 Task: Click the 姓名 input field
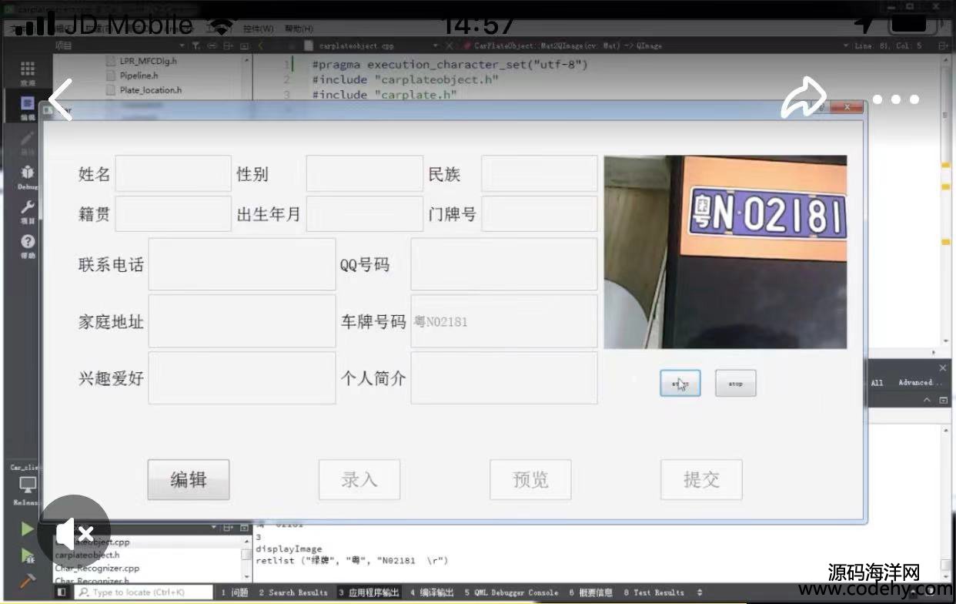tap(173, 173)
